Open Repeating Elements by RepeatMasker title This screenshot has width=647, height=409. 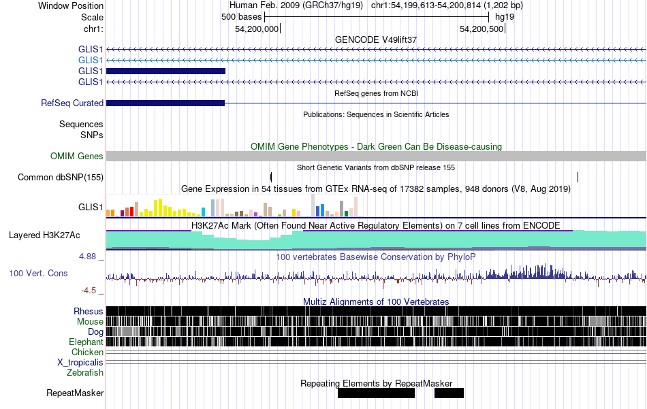[377, 383]
